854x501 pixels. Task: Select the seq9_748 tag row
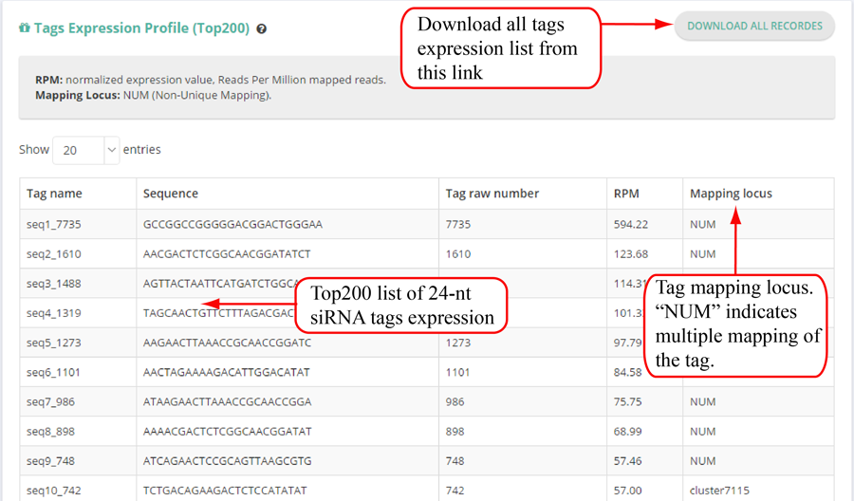coord(50,461)
